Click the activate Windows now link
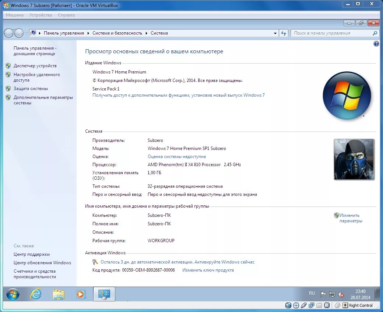 [x=225, y=262]
